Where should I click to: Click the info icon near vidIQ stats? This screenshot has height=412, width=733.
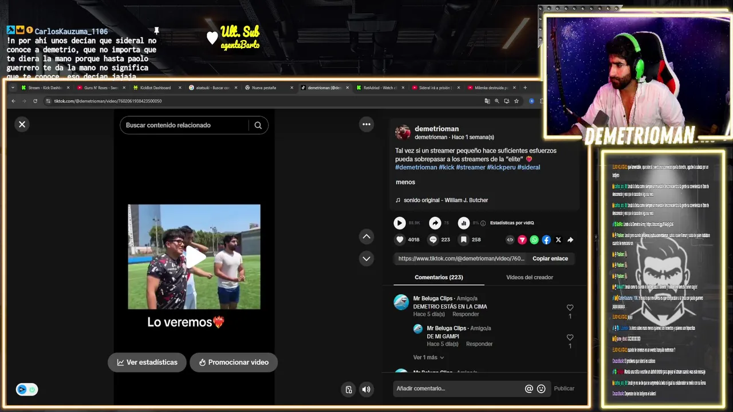click(483, 223)
